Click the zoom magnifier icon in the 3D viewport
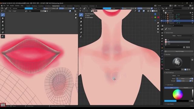Image resolution: width=194 pixels, height=109 pixels. pos(158,23)
